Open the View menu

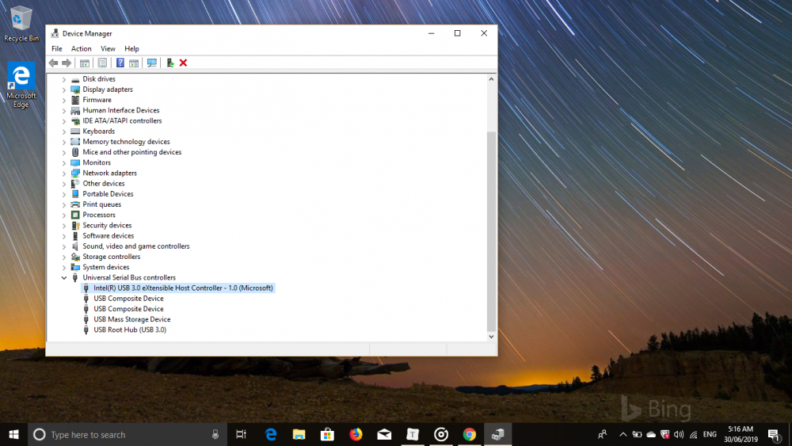click(108, 48)
